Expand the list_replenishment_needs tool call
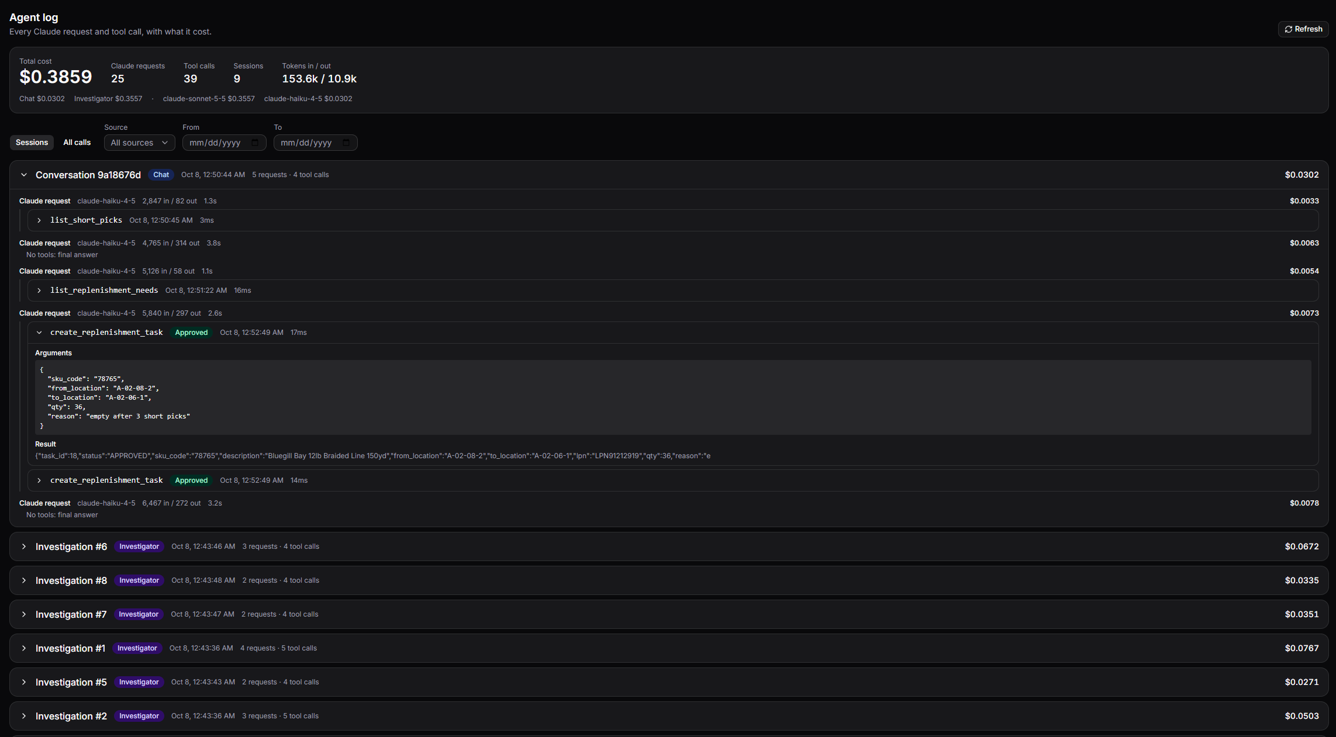 point(39,290)
